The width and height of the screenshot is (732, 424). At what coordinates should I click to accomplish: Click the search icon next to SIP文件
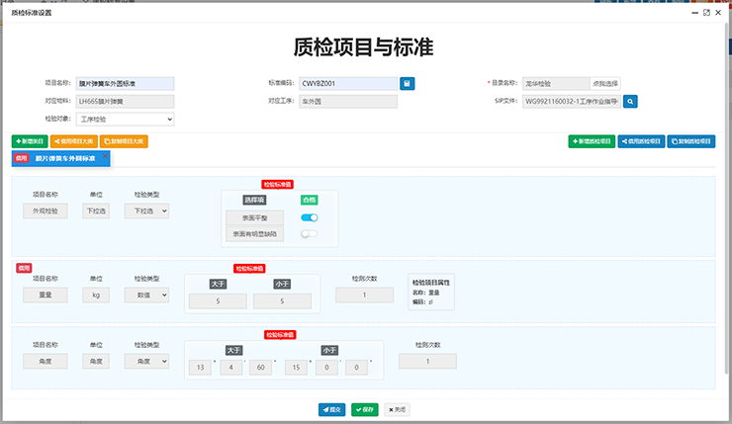click(629, 101)
